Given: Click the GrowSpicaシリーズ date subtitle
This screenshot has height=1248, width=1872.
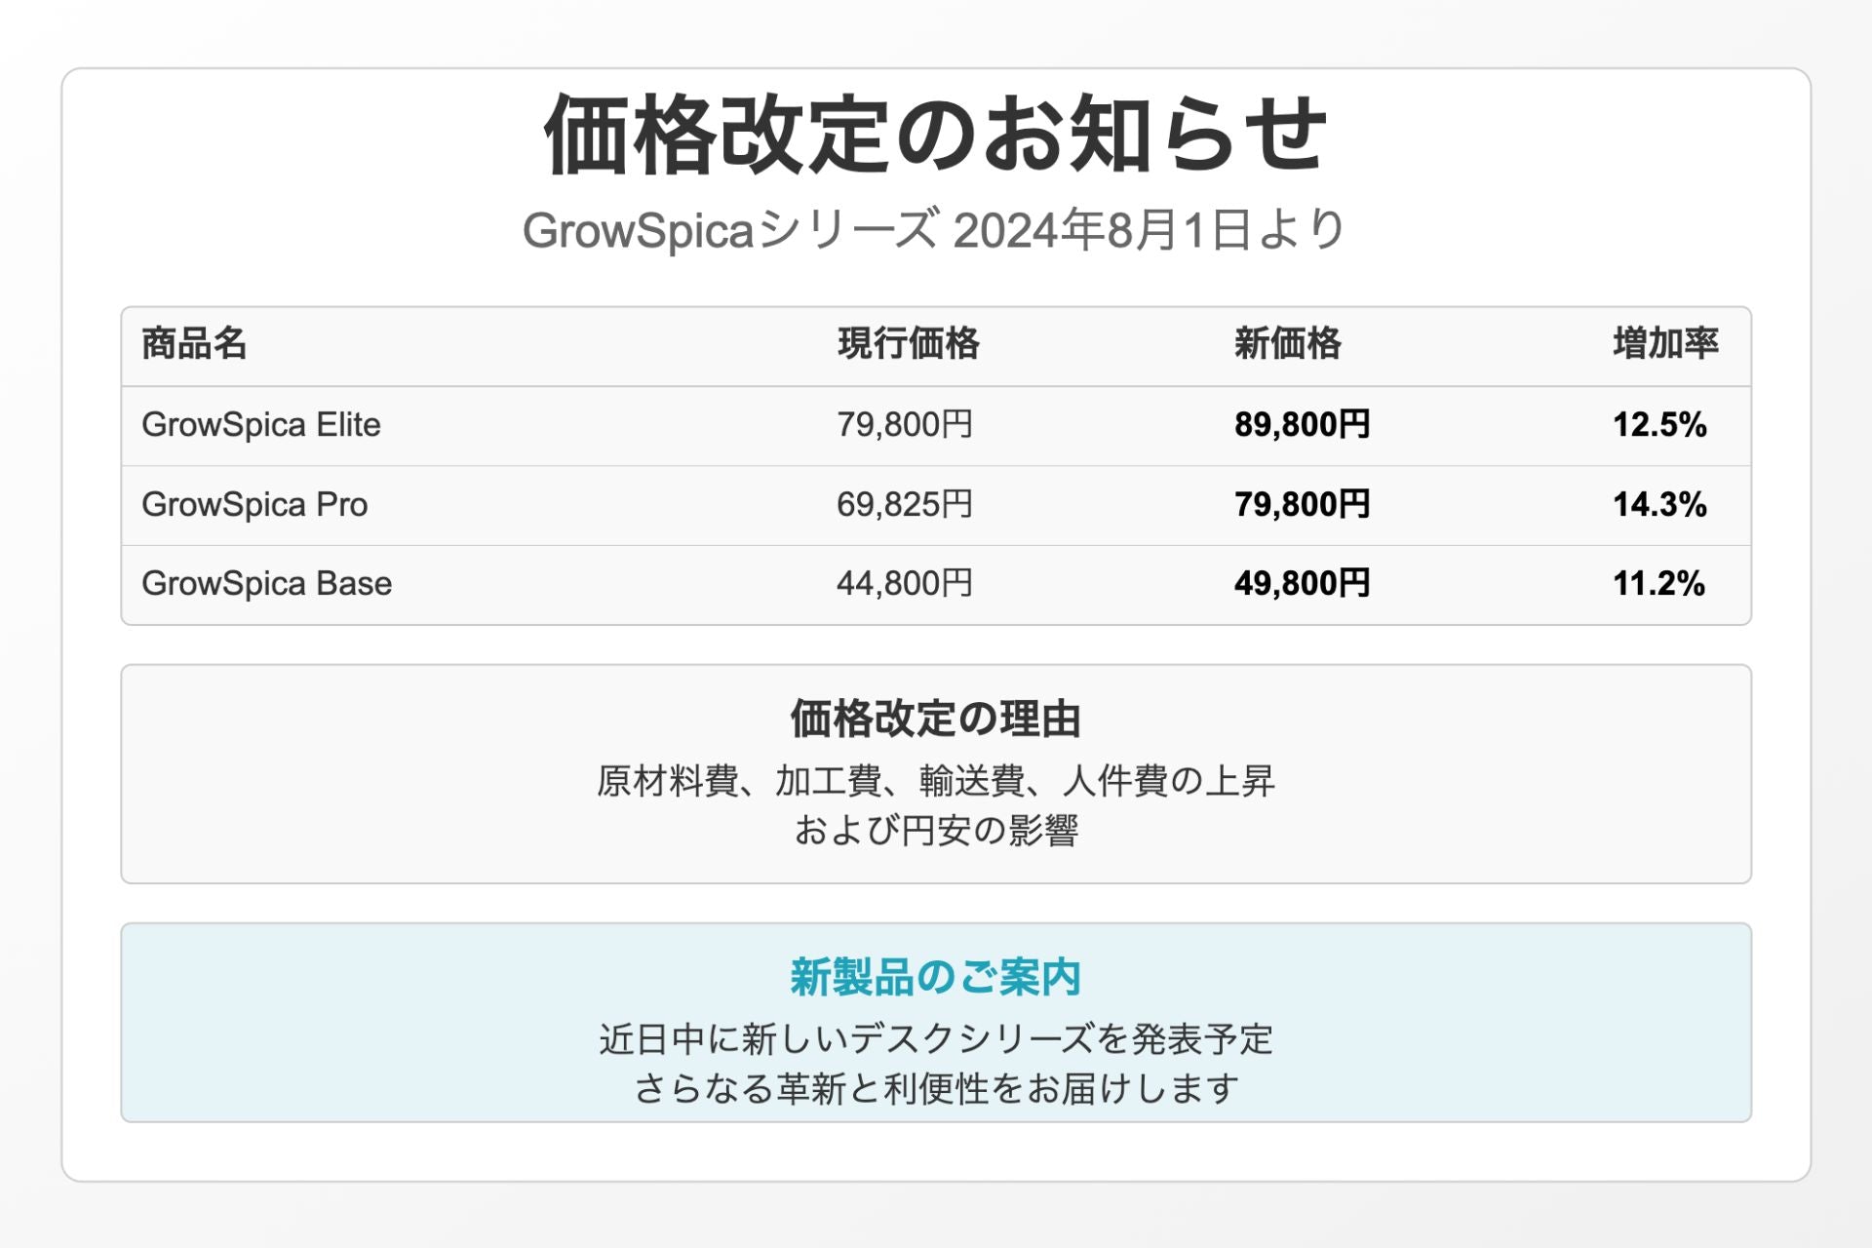Looking at the screenshot, I should click(x=935, y=231).
